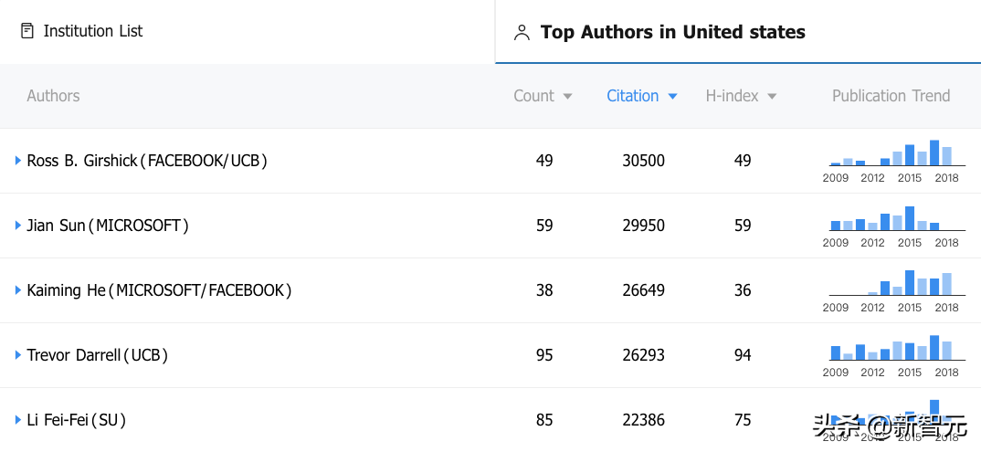Expand the Li Fei-Fei row arrow

(x=18, y=420)
